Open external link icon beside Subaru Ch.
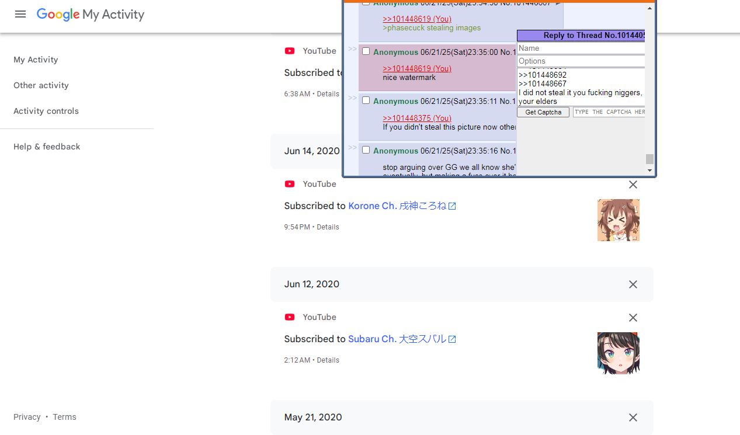Screen dimensions: 740x435 (x=452, y=339)
